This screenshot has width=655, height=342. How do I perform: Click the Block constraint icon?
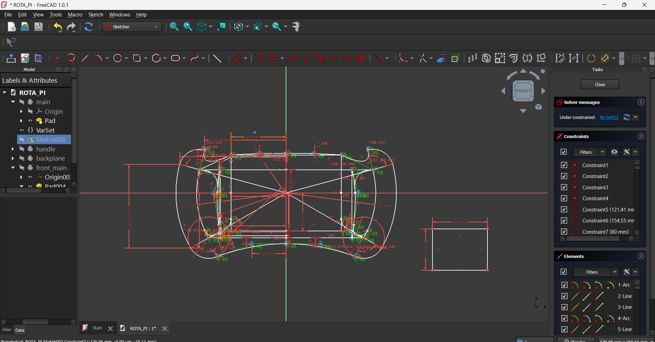click(x=361, y=58)
